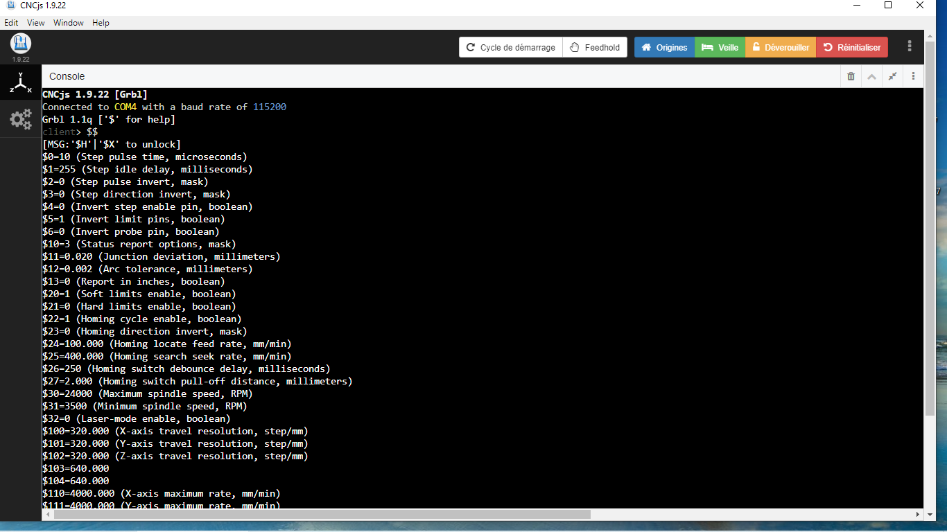Click the console horizontal scrollbar
The height and width of the screenshot is (532, 947).
click(322, 514)
